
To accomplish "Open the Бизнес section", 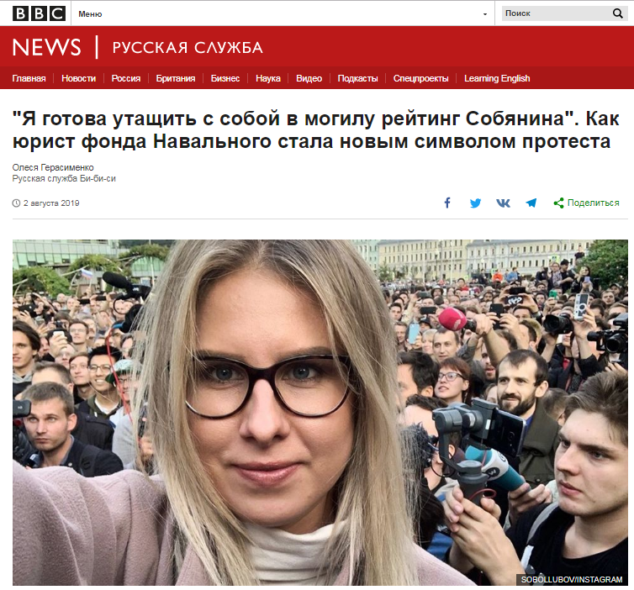I will (225, 78).
